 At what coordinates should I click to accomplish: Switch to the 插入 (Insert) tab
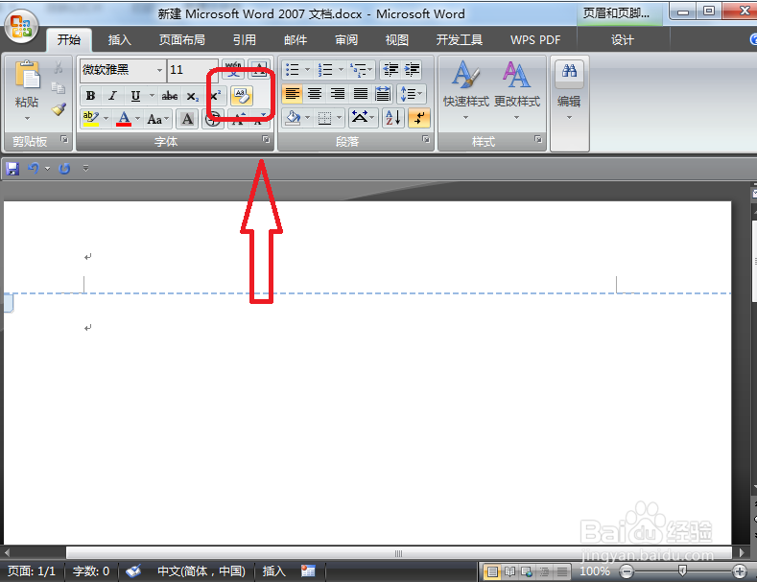click(119, 39)
